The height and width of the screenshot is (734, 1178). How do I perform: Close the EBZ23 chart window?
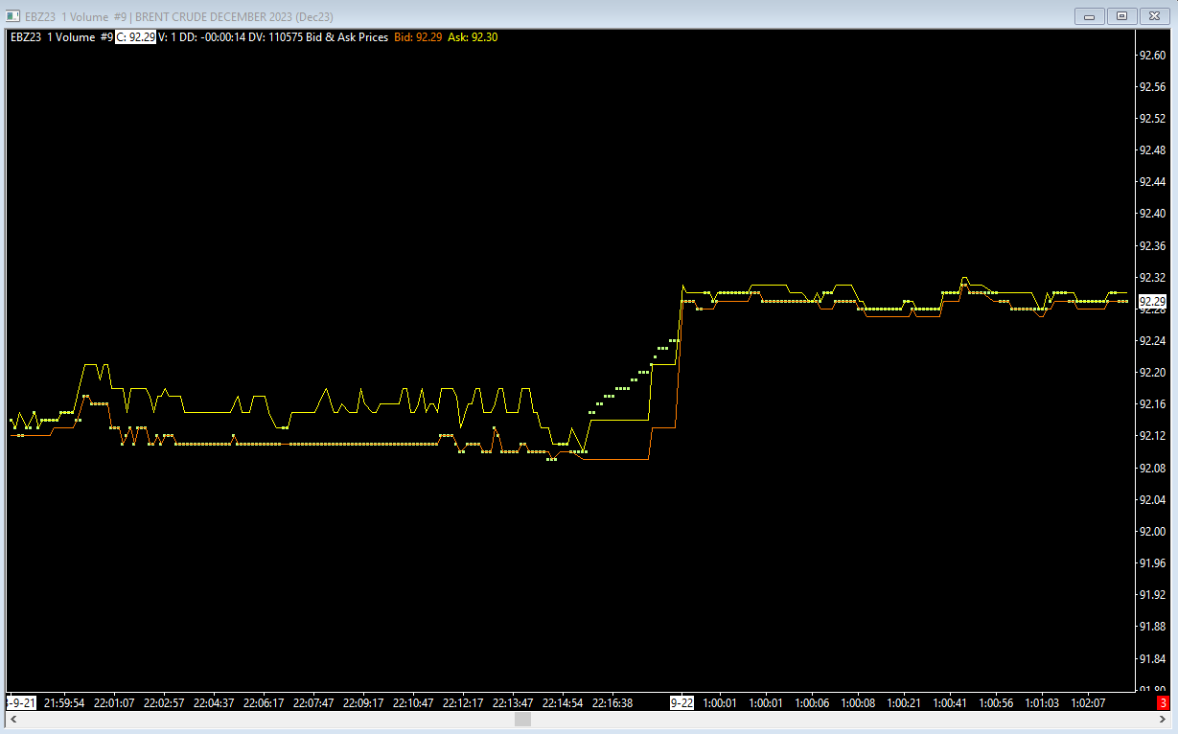pyautogui.click(x=1153, y=15)
